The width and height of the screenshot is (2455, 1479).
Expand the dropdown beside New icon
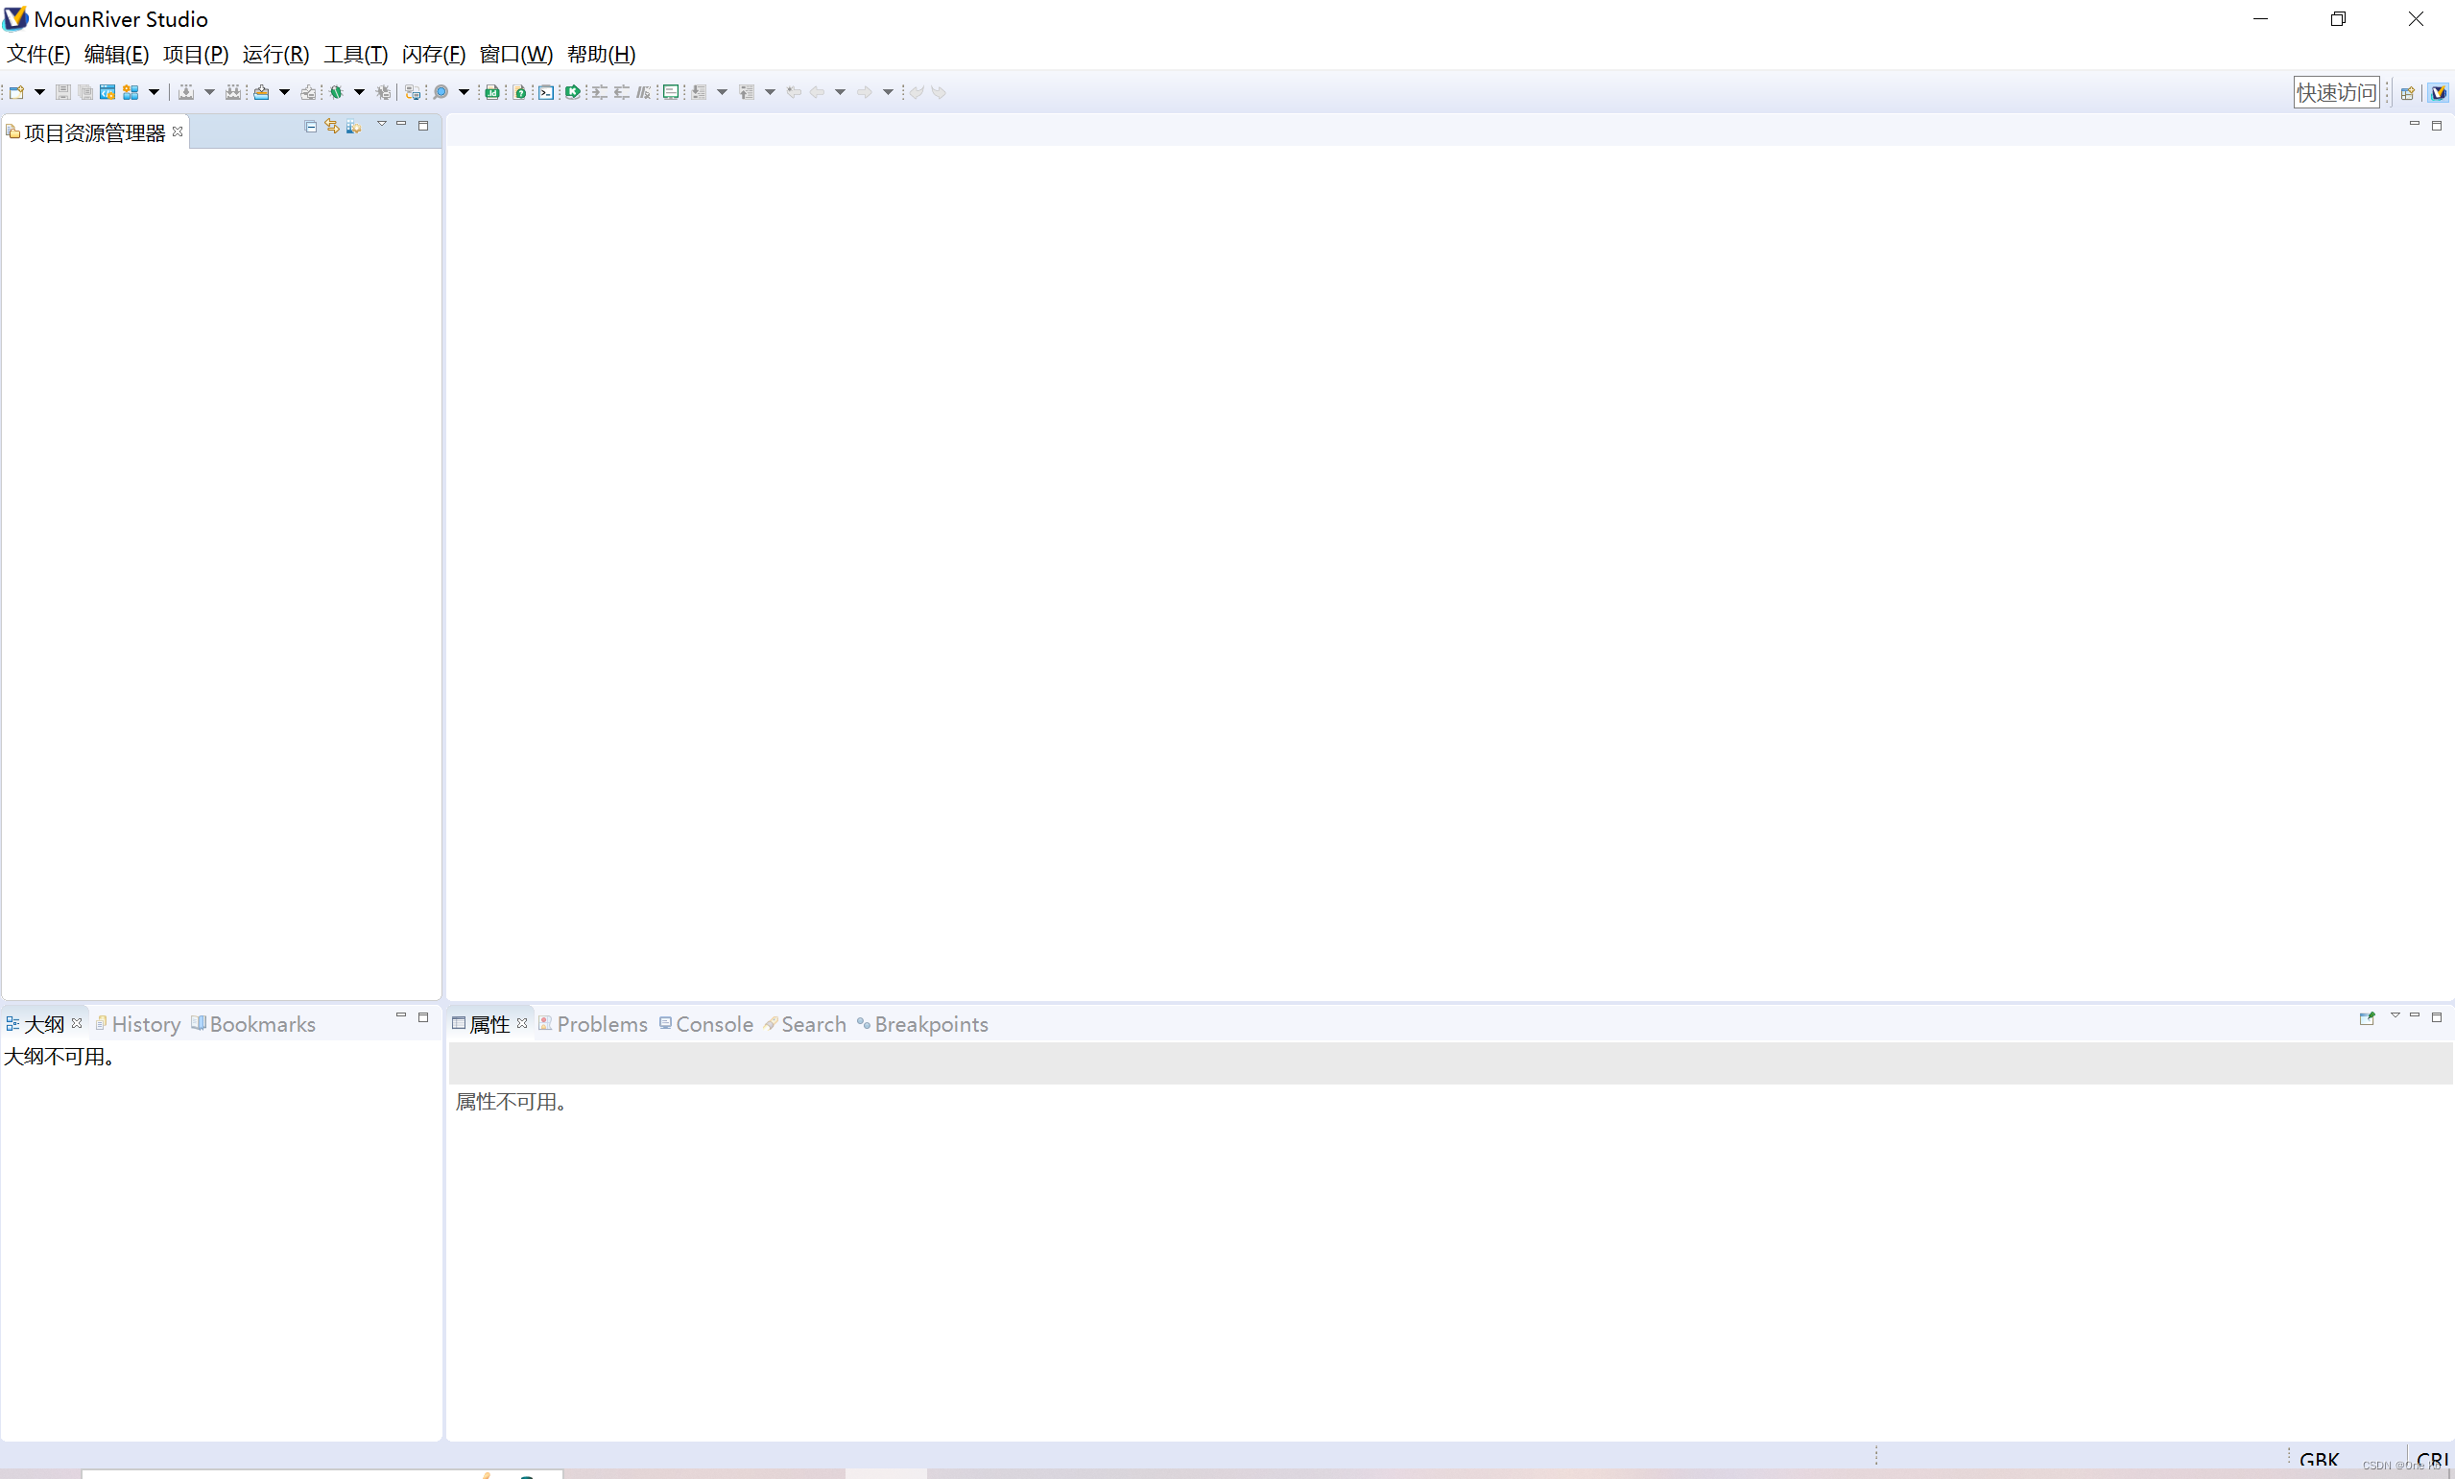click(x=40, y=92)
